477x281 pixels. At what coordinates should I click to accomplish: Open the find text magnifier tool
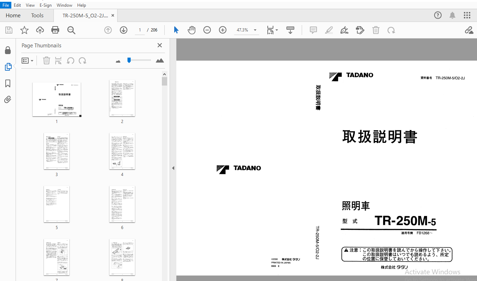pos(71,30)
